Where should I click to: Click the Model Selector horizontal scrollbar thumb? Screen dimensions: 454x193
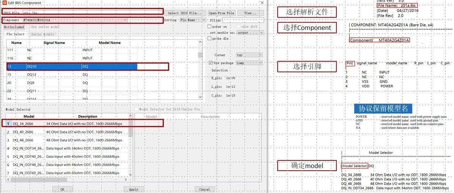pos(39,179)
